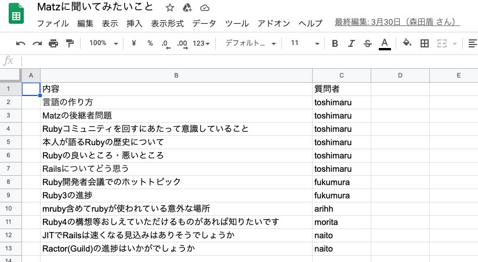This screenshot has height=262, width=478.
Task: Open the horizontal align tool
Action: tap(473, 43)
